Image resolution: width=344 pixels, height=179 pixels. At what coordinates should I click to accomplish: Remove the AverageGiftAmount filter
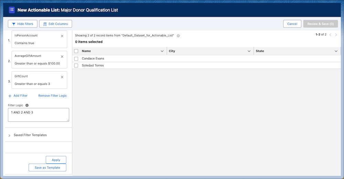[62, 57]
